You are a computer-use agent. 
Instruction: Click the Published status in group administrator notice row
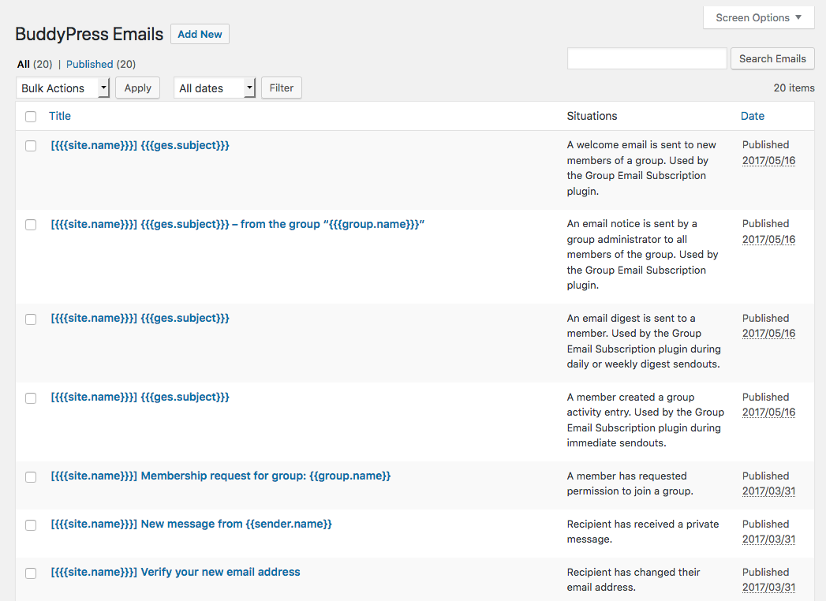[765, 224]
